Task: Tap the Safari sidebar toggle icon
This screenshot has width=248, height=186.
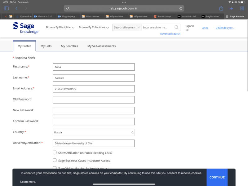Action: [6, 8]
